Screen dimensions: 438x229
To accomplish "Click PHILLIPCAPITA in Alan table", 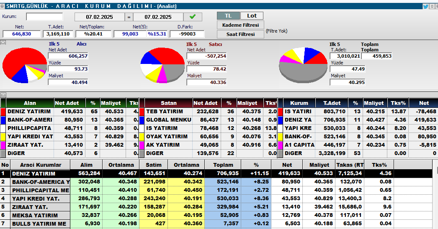I will 29,128.
